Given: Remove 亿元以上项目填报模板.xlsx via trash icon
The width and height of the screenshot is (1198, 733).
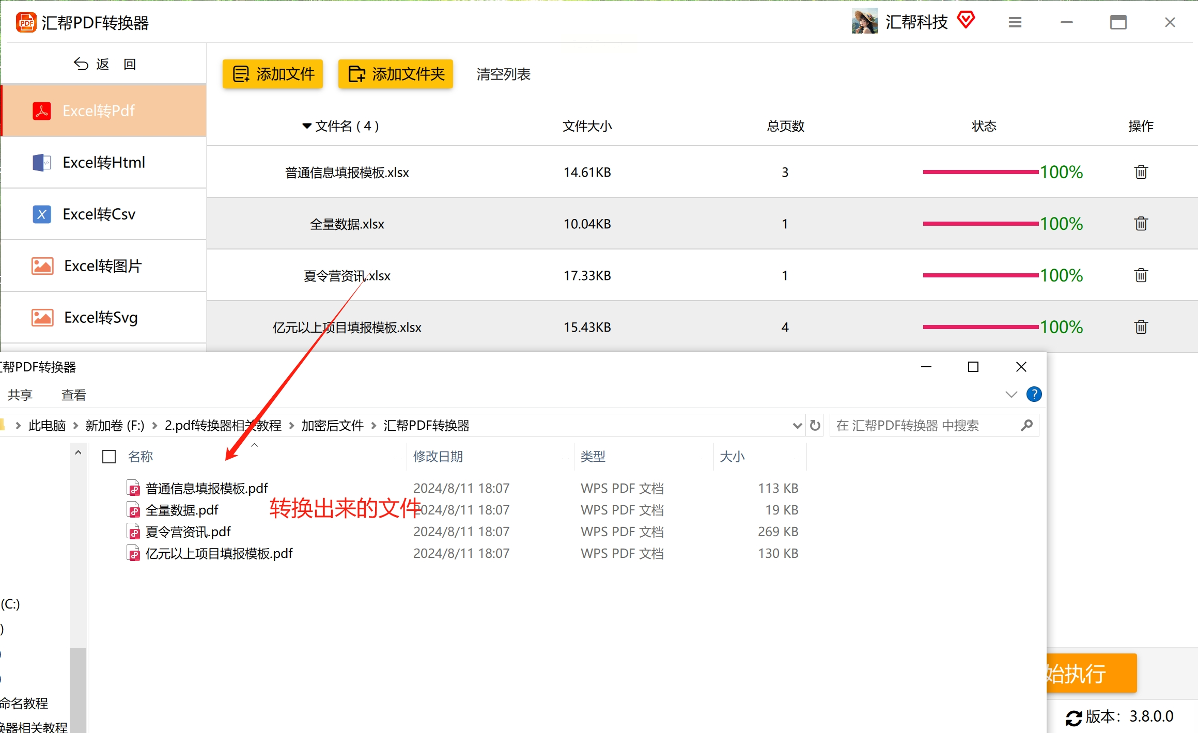Looking at the screenshot, I should point(1141,327).
